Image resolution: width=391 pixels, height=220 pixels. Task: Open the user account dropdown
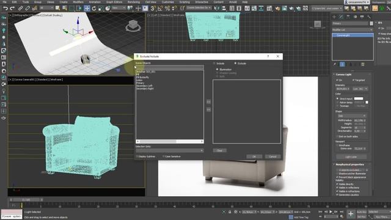tap(357, 2)
